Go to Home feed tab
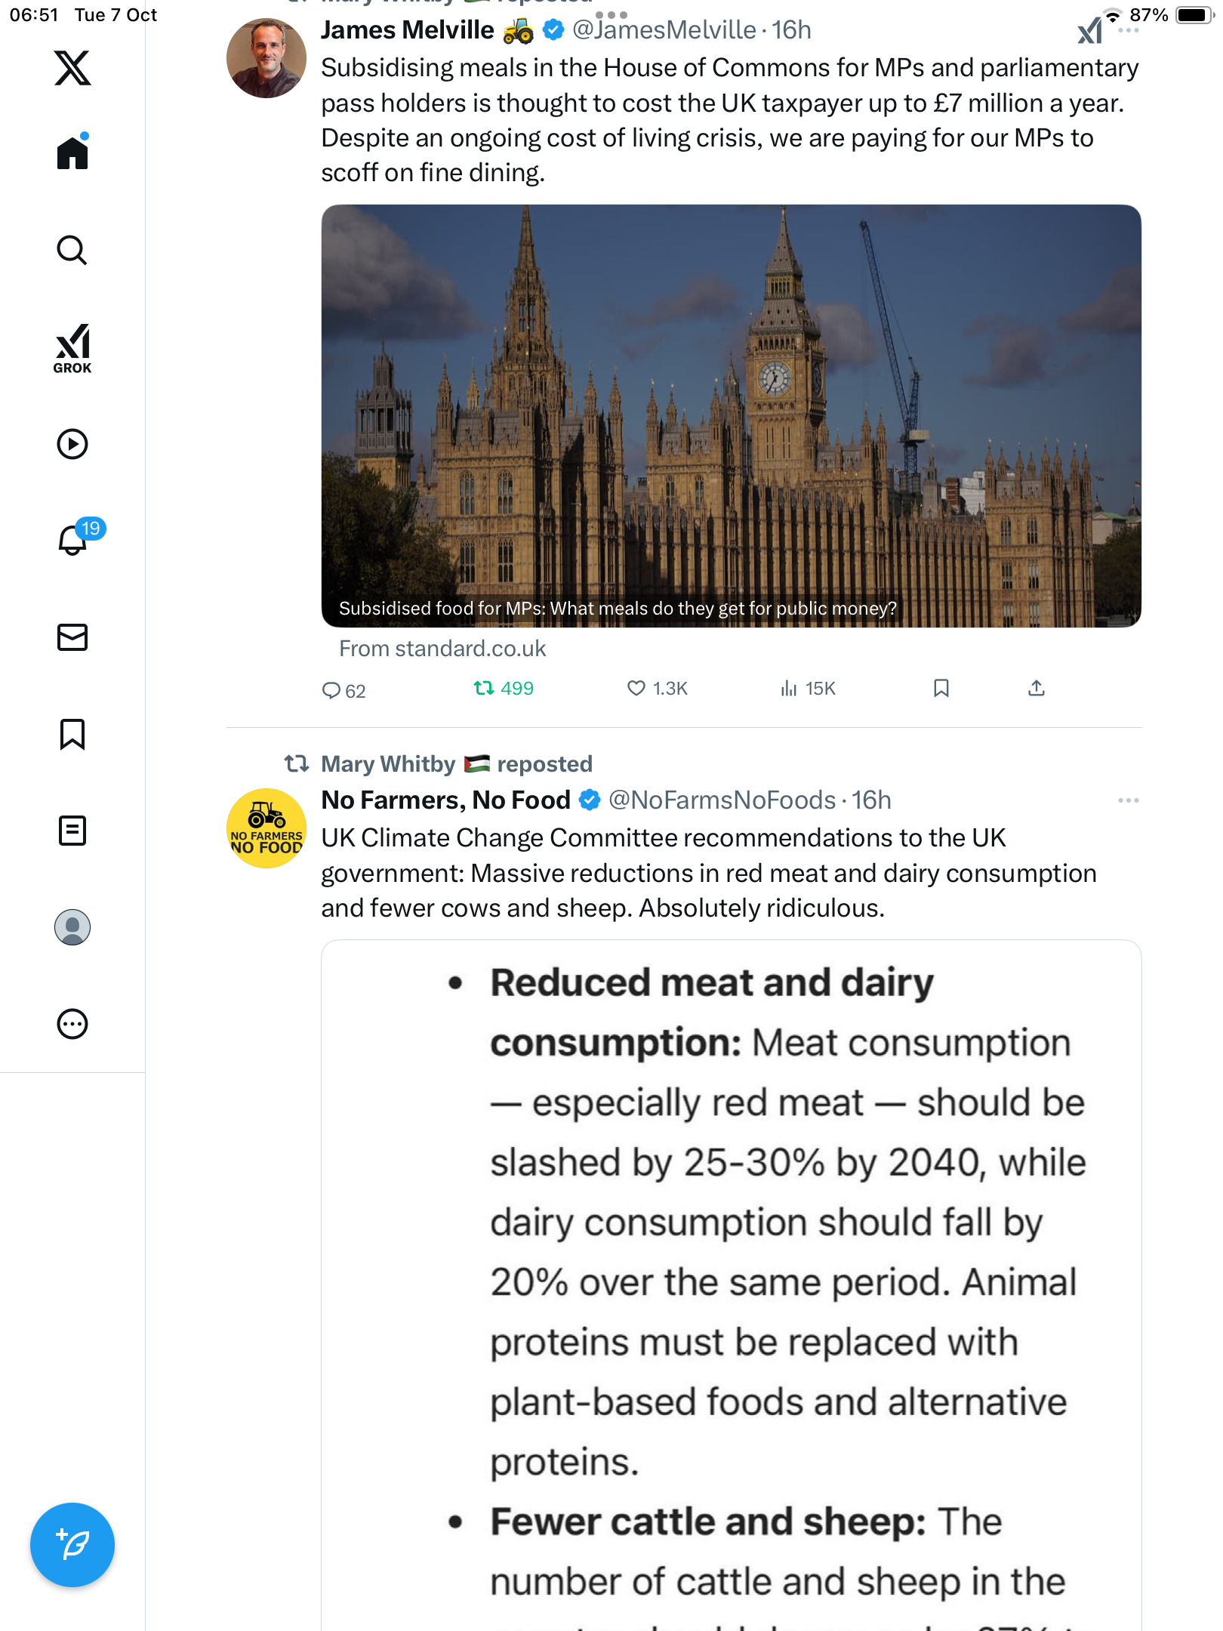This screenshot has height=1631, width=1223. 72,153
